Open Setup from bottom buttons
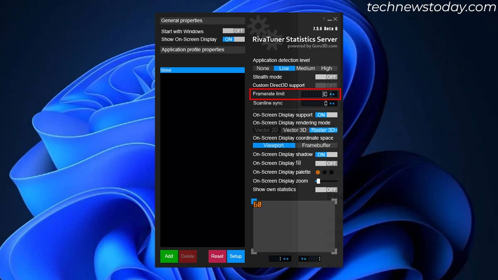Image resolution: width=498 pixels, height=280 pixels. coord(236,256)
